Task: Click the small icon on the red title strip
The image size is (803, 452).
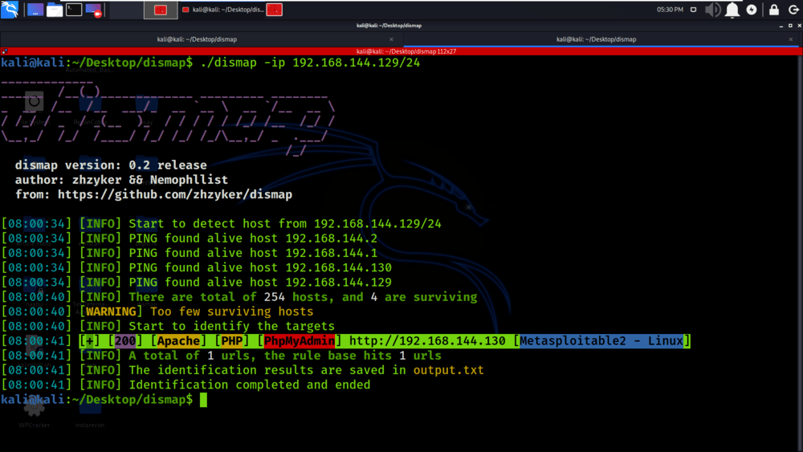Action: (5, 51)
